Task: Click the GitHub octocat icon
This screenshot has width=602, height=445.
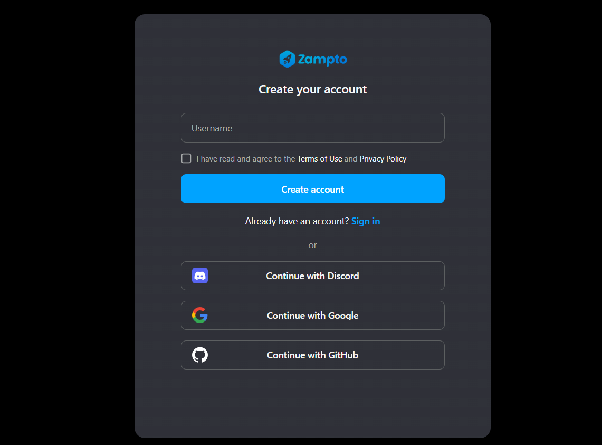Action: pyautogui.click(x=200, y=355)
